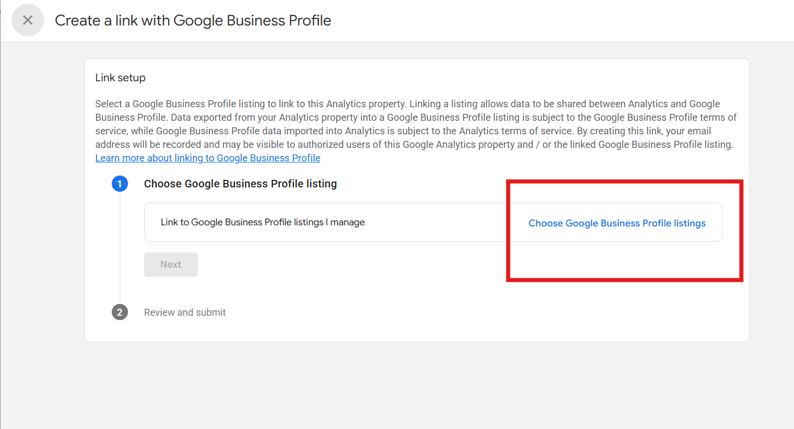Close the Create a link dialog

28,21
